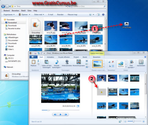This screenshot has height=125, width=148.
Task: Select the highlighted AutoMovie theme thumbnail
Action: 97,64
